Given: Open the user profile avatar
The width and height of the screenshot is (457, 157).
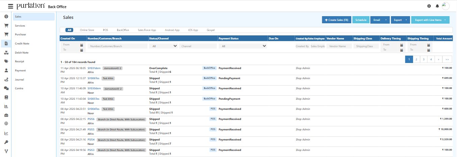Looking at the screenshot, I should pos(446,6).
